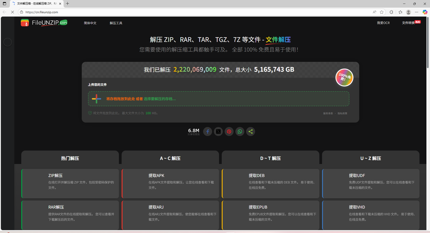The height and width of the screenshot is (233, 430).
Task: Open the ZIP解压 tool card
Action: pyautogui.click(x=70, y=183)
